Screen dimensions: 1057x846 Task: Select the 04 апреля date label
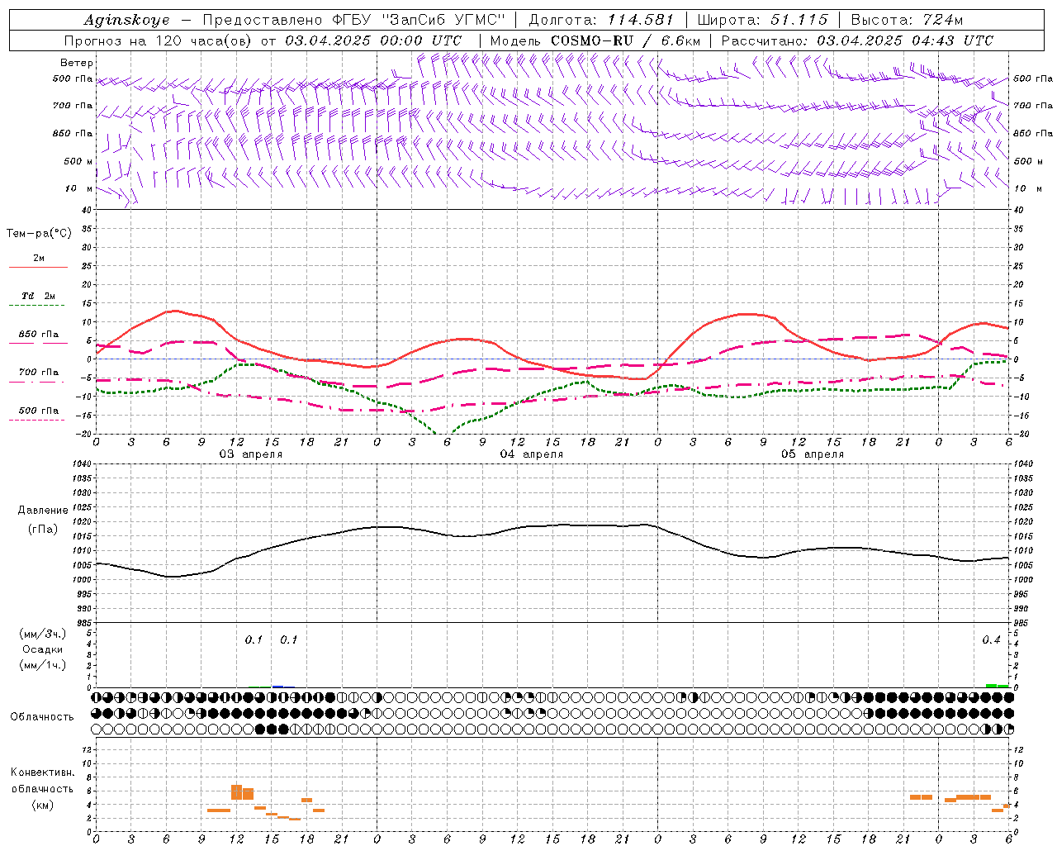click(531, 454)
